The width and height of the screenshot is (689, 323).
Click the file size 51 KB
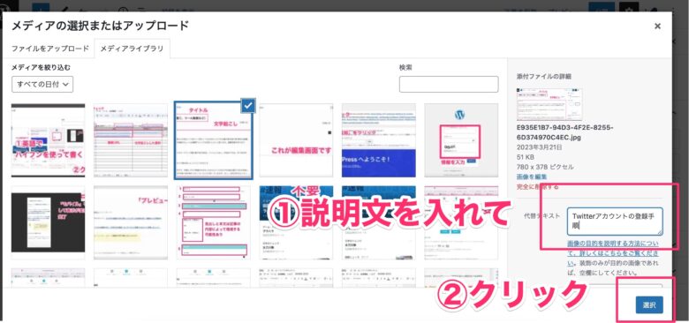525,158
